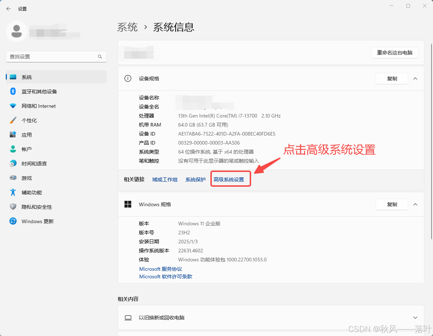Select 应用 label in sidebar
Viewport: 433px width, 336px height.
(x=27, y=135)
